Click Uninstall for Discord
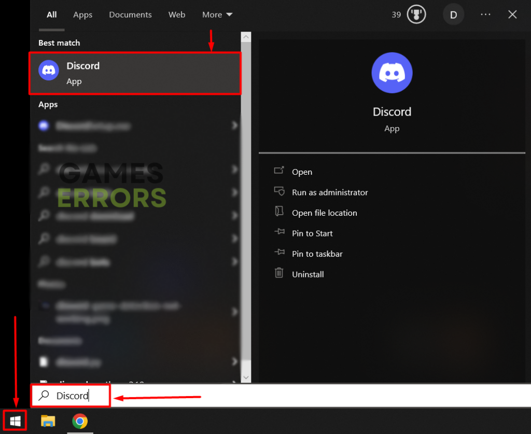The height and width of the screenshot is (434, 531). [308, 274]
